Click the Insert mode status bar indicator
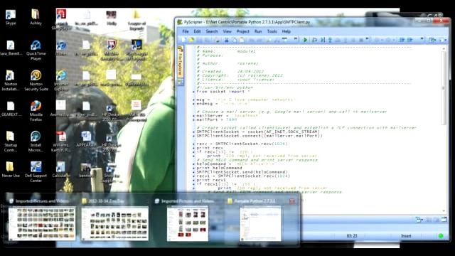Screen dimensions: 455x256 pos(406,236)
